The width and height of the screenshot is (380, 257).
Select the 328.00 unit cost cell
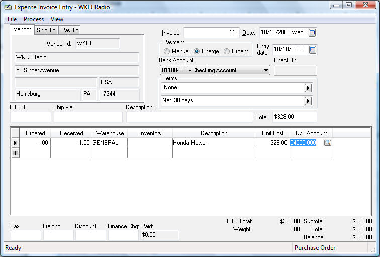(272, 143)
